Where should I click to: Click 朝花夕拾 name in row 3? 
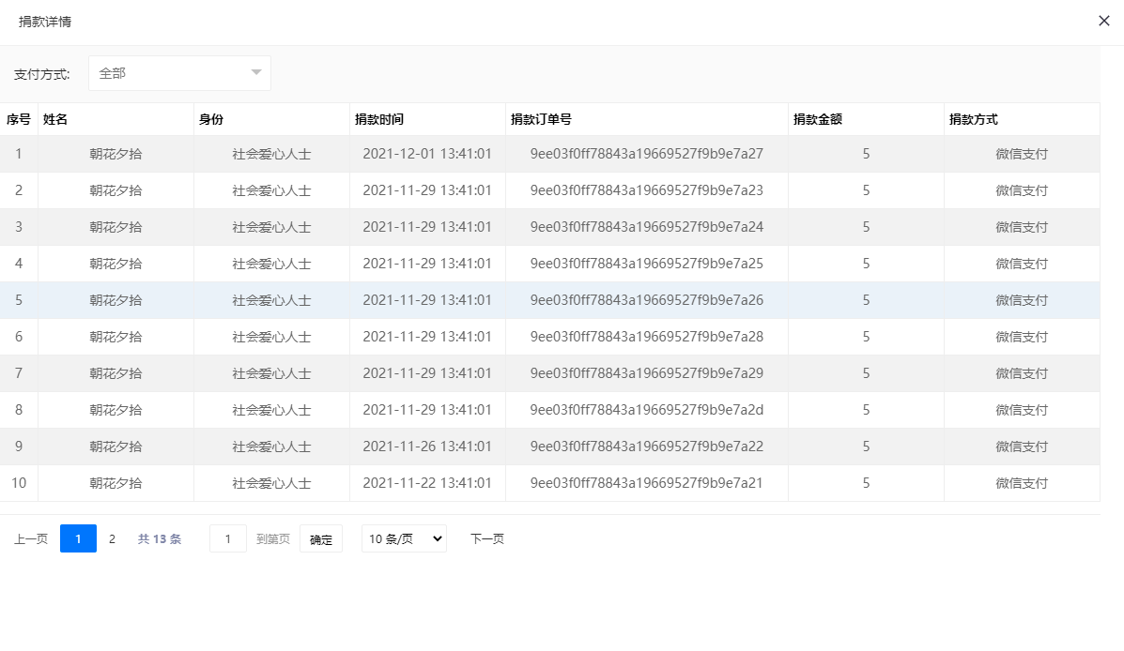(115, 227)
